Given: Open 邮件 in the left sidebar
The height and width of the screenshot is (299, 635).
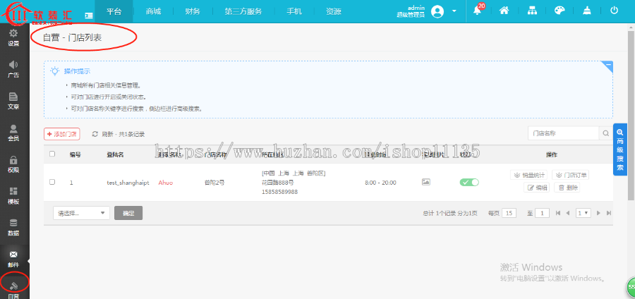Looking at the screenshot, I should 13,257.
